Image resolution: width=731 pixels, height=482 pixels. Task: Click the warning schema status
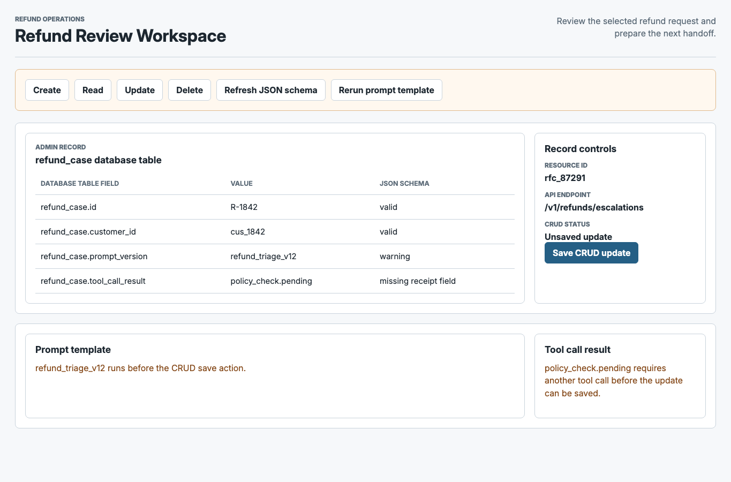point(395,257)
